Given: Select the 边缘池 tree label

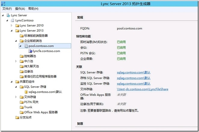Looking at the screenshot, I should [29, 71].
